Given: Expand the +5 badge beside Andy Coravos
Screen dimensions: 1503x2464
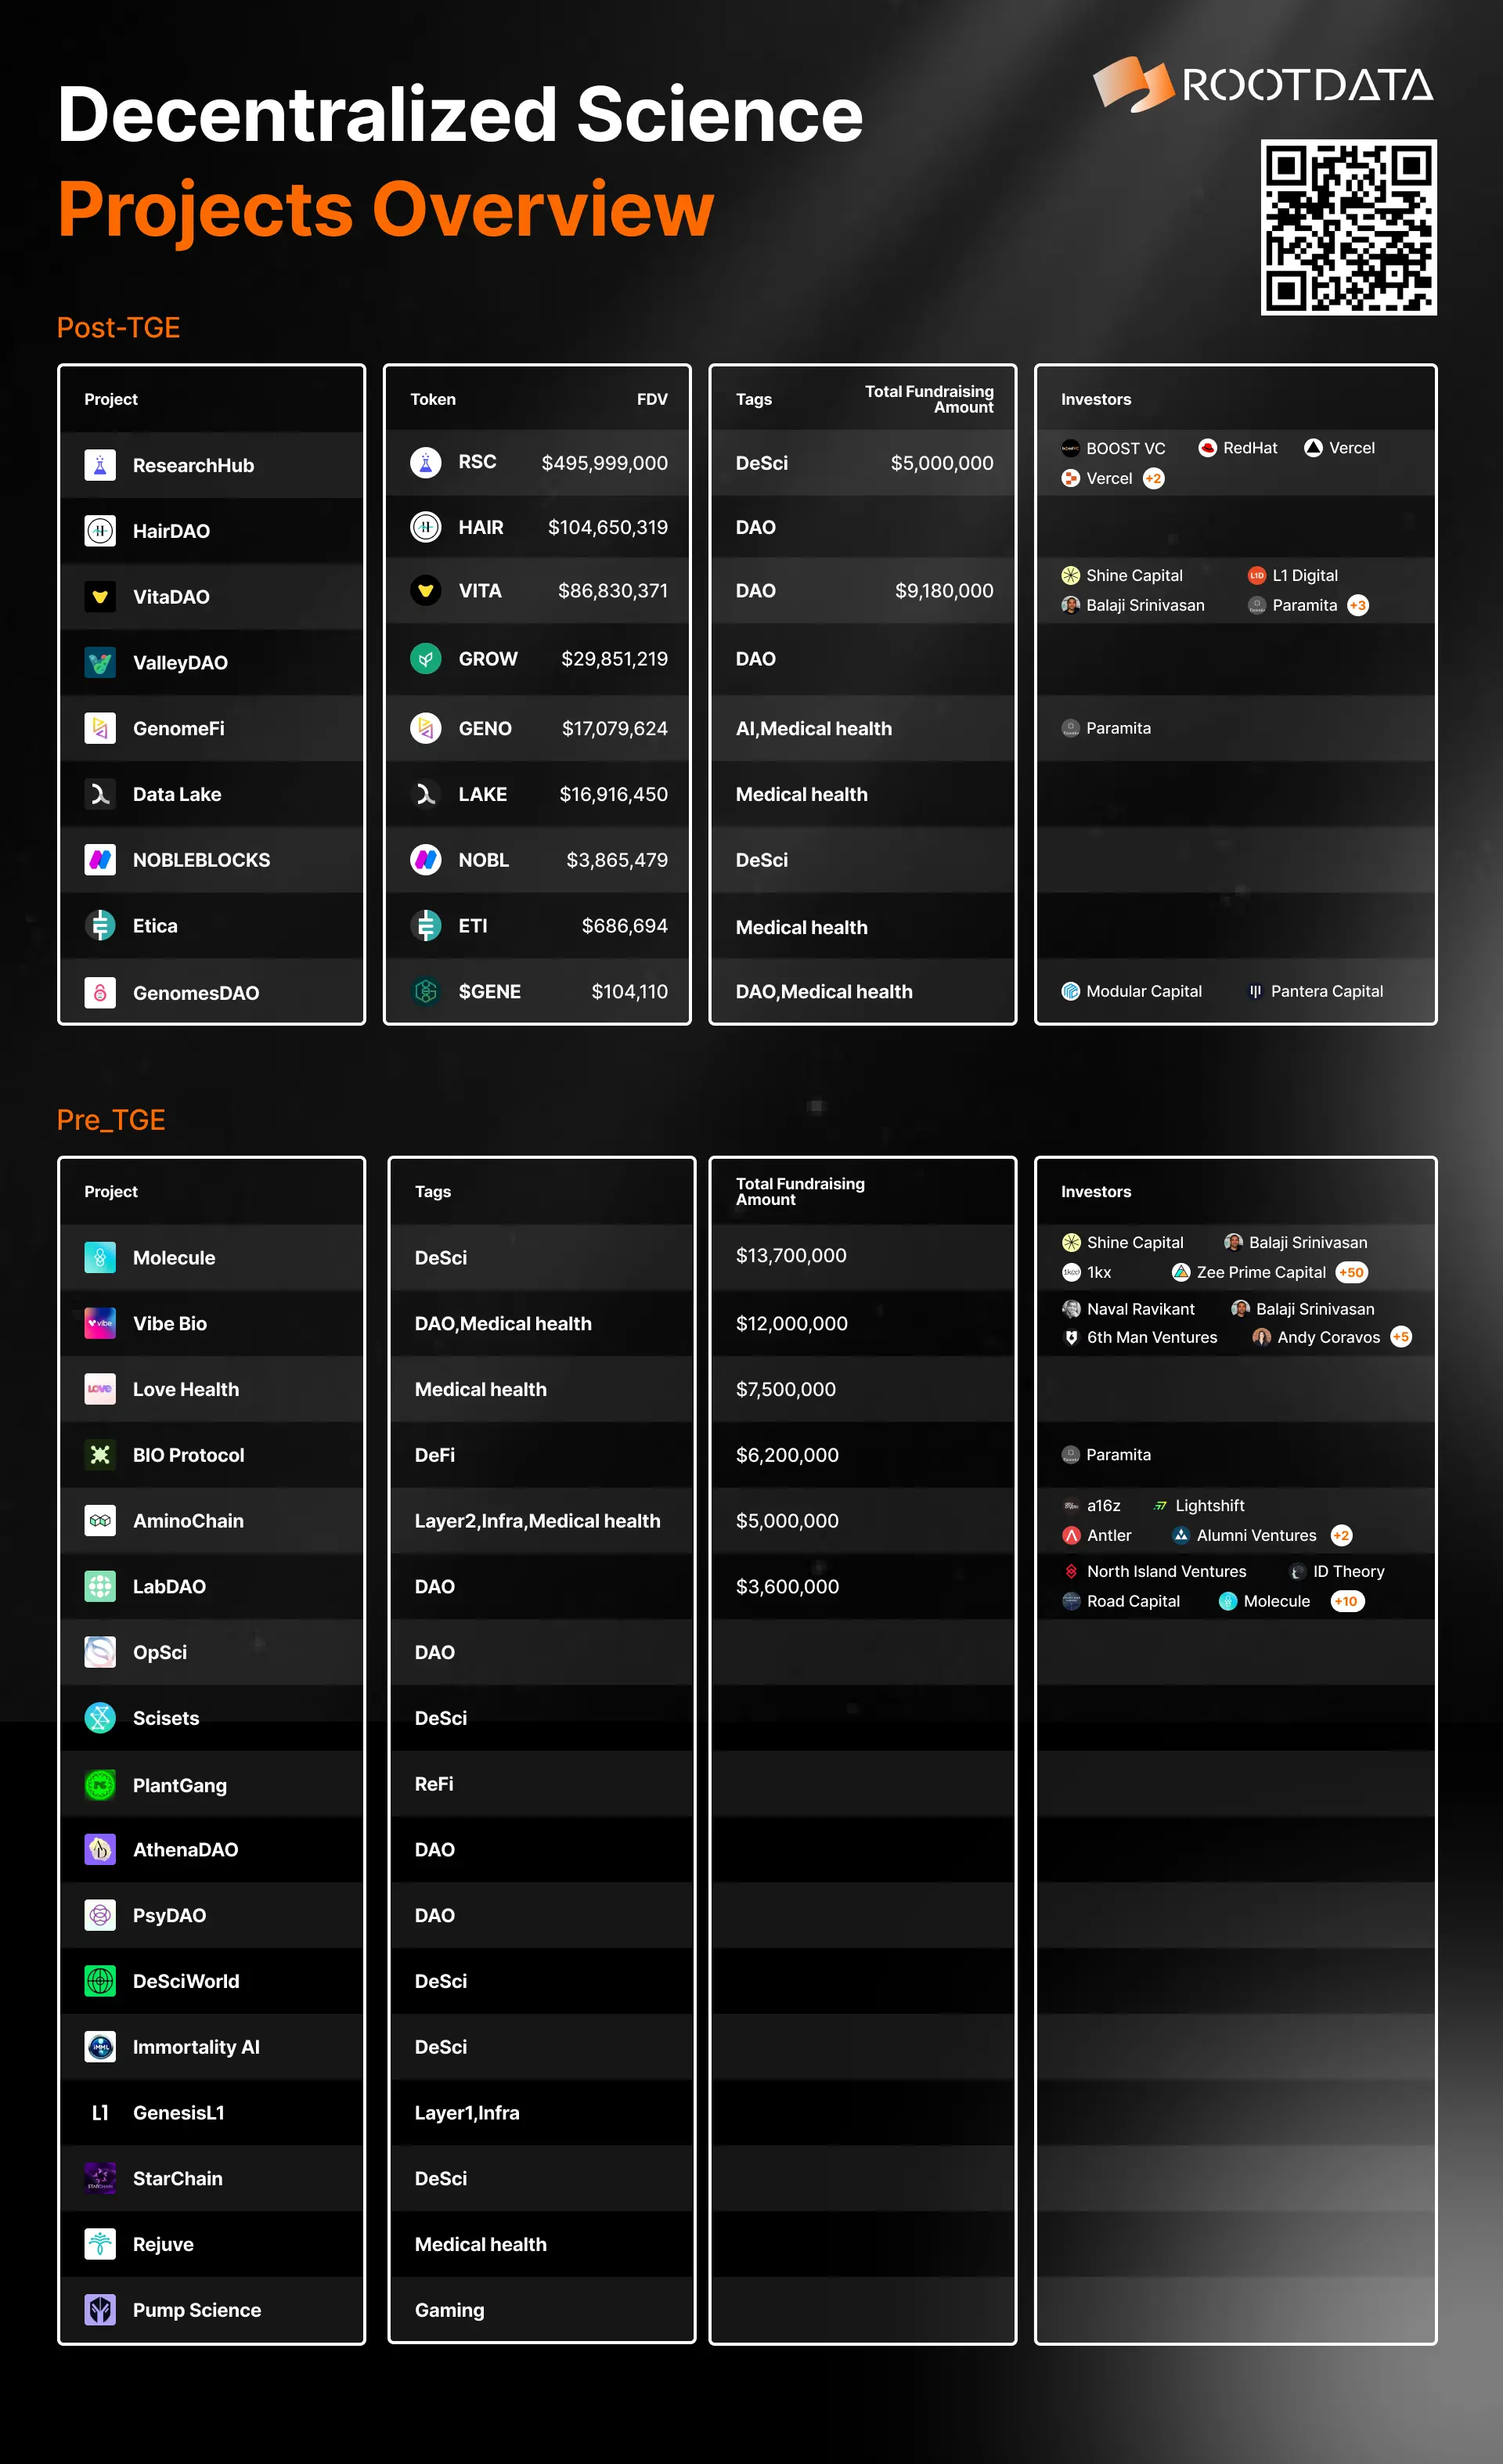Looking at the screenshot, I should [1401, 1338].
